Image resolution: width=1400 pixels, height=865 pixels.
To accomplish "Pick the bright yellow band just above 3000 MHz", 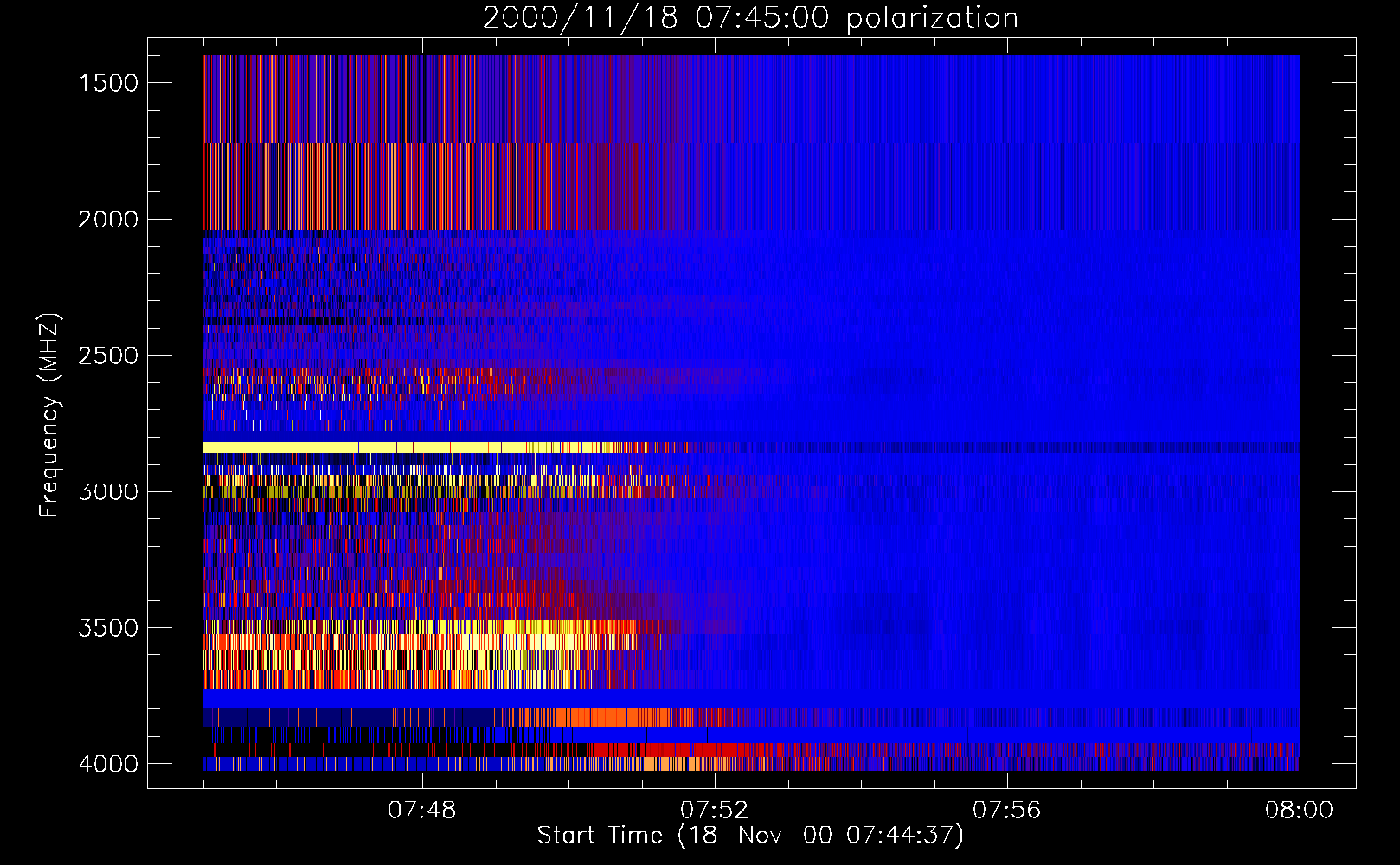I will [x=346, y=447].
